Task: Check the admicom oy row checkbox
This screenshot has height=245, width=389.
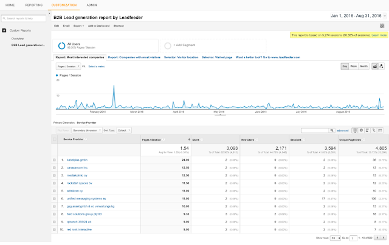Action: (x=54, y=191)
